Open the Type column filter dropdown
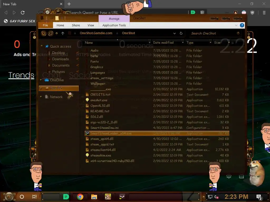This screenshot has width=270, height=202. click(x=210, y=42)
